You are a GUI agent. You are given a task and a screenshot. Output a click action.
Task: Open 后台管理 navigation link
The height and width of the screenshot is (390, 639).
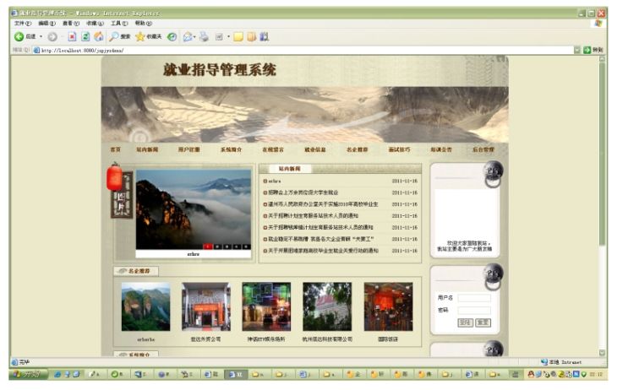[x=483, y=149]
